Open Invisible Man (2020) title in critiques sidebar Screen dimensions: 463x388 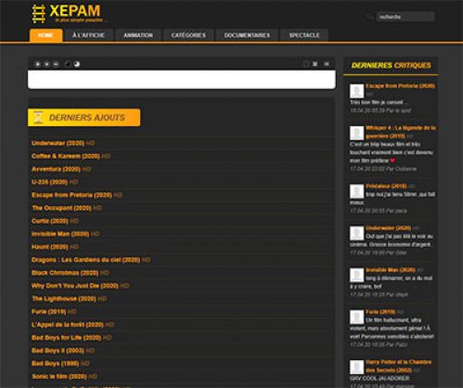(391, 270)
